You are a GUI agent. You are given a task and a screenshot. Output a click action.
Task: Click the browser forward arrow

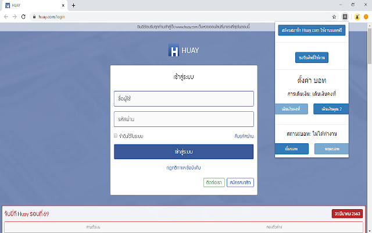[15, 17]
